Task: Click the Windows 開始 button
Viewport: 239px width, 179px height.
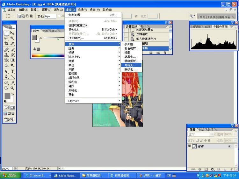Action: pos(11,175)
